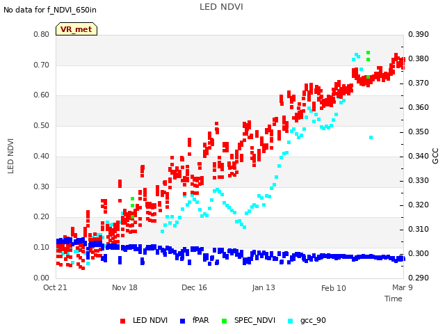Select the fPAR legend label
Image resolution: width=445 pixels, height=334 pixels.
(x=201, y=320)
